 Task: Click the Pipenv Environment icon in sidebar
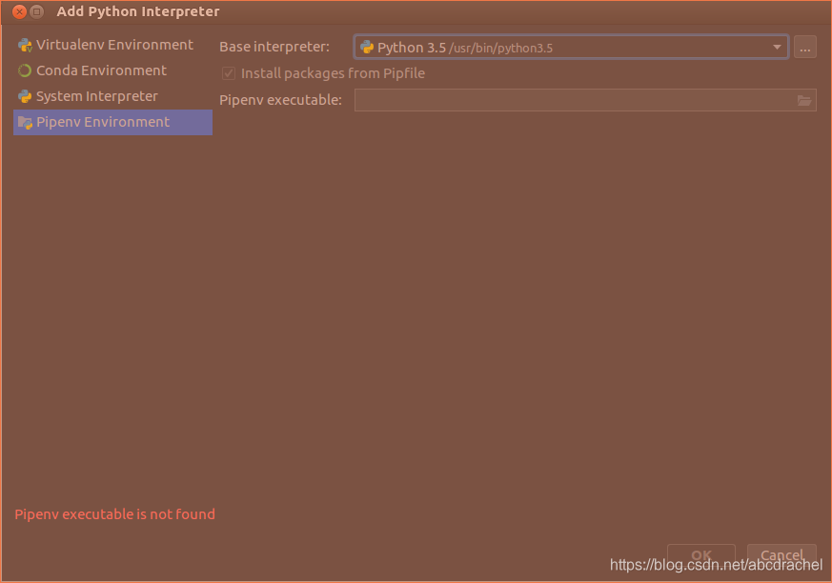tap(26, 122)
